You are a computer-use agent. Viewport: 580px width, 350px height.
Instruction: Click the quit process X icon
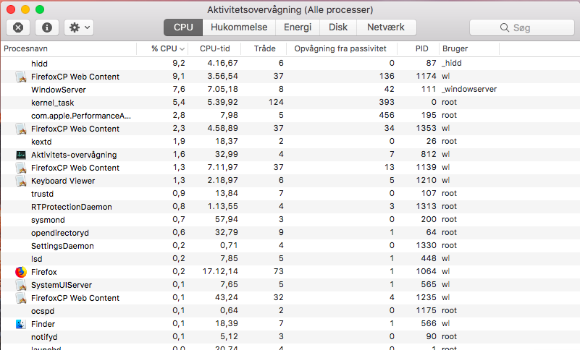click(18, 27)
